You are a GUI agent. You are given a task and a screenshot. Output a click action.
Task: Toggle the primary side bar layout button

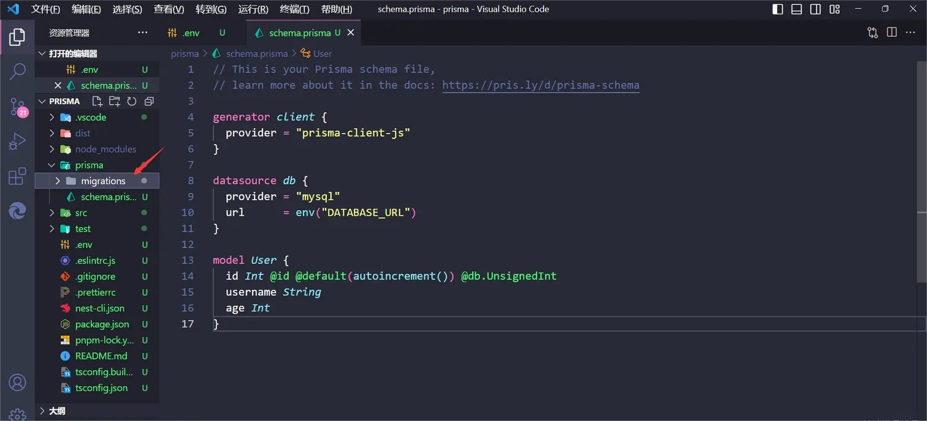[777, 9]
